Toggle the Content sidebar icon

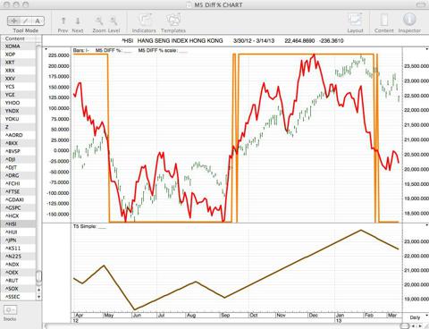384,20
